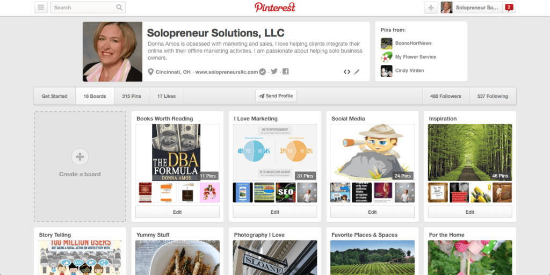The image size is (550, 275).
Task: Click the Create a board tile
Action: tap(80, 167)
